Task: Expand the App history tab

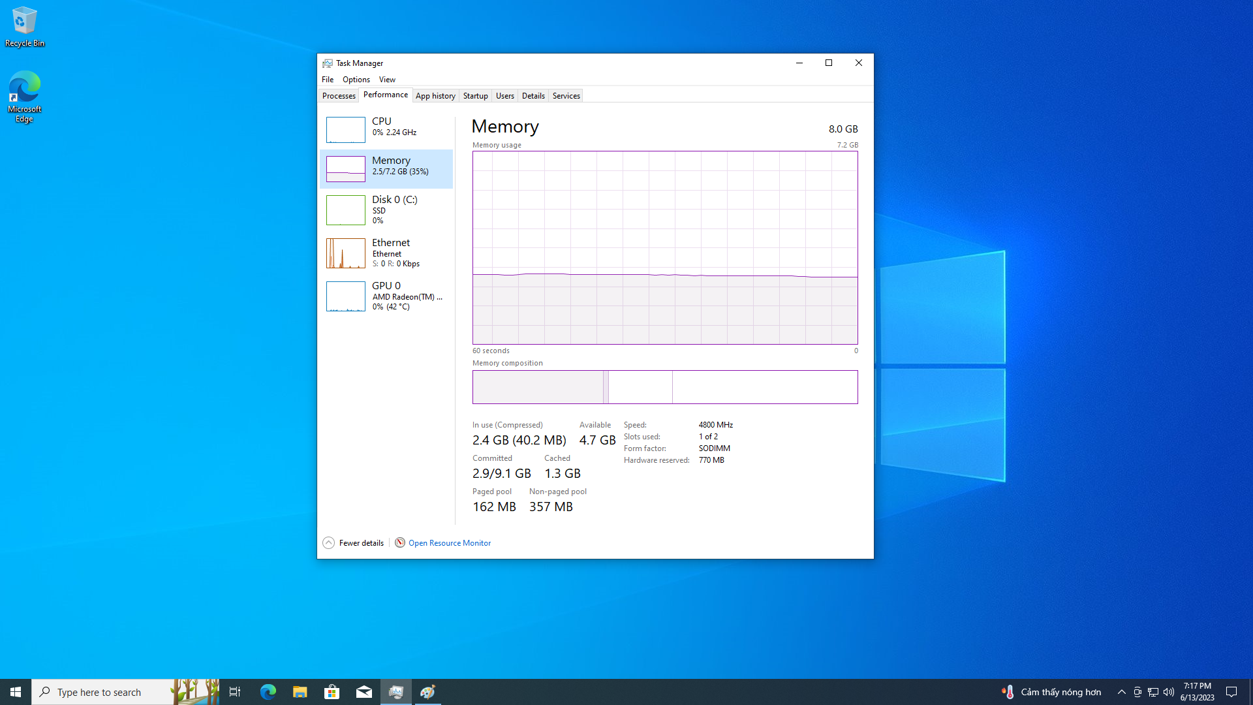Action: click(435, 95)
